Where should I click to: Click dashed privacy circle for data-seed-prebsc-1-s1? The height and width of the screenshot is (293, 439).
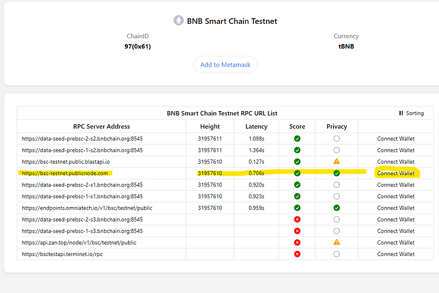pos(337,196)
